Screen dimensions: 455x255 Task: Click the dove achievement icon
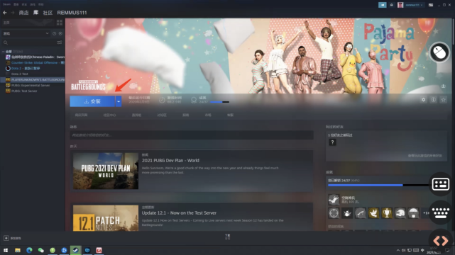tap(373, 213)
